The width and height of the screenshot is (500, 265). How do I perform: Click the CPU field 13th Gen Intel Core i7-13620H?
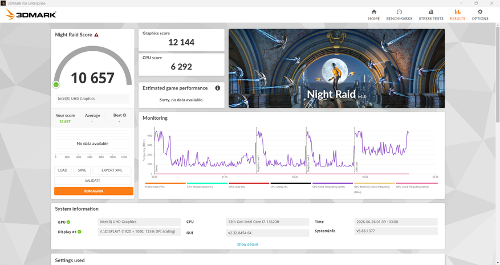click(x=267, y=222)
